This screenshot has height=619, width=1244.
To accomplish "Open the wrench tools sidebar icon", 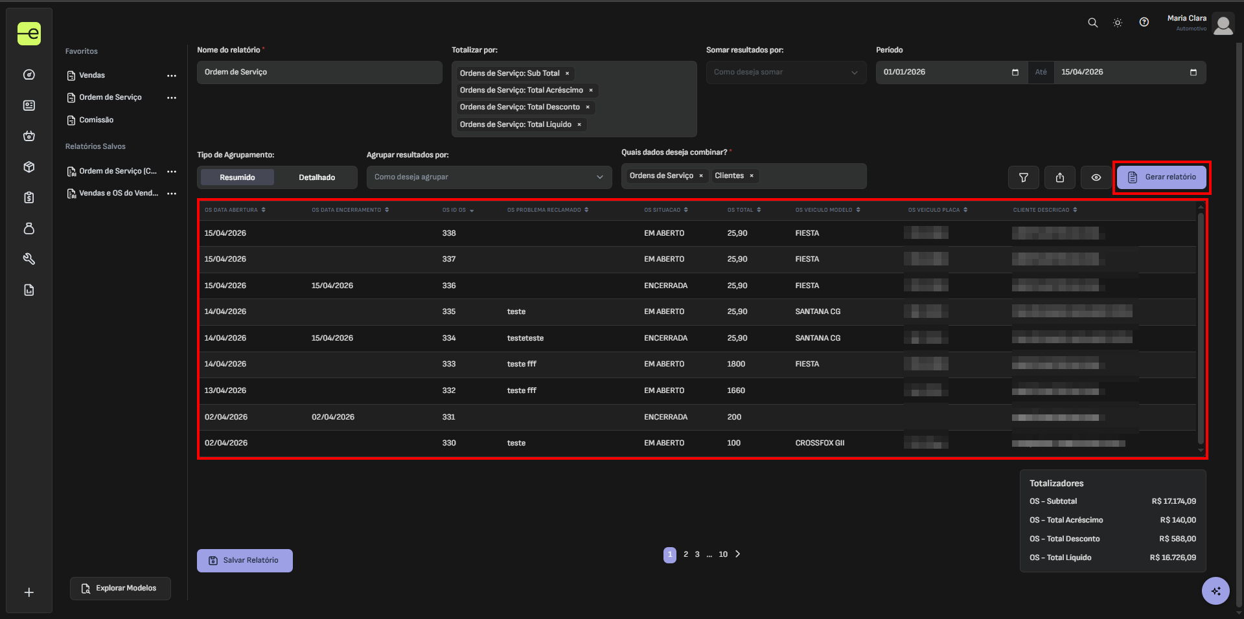I will [29, 259].
